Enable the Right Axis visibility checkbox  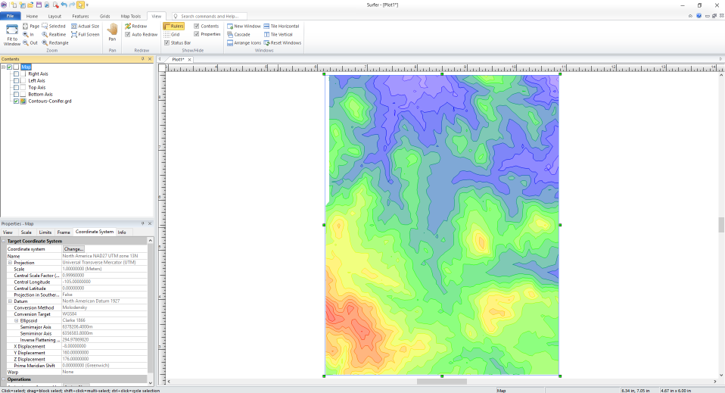16,74
